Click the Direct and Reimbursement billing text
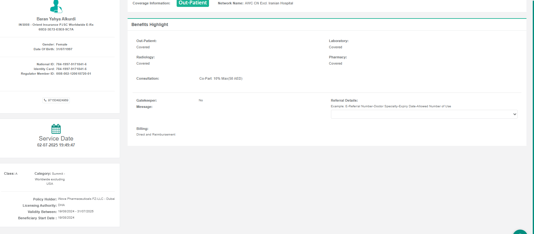 coord(156,135)
